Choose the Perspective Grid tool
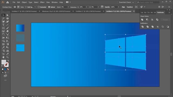Image resolution: width=173 pixels, height=97 pixels. 7,41
